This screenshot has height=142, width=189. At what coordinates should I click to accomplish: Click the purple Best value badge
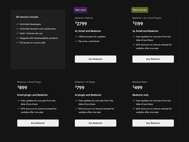click(x=81, y=10)
